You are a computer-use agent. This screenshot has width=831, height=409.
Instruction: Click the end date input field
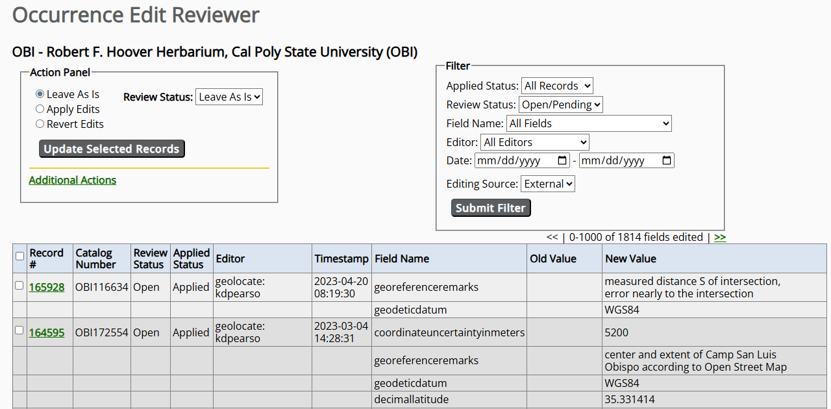617,160
